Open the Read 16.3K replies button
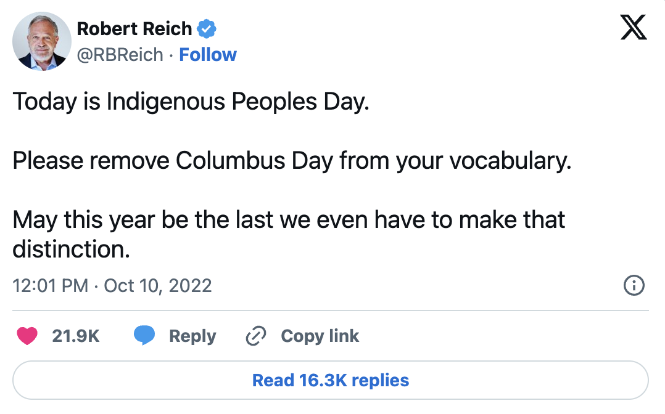 (331, 380)
